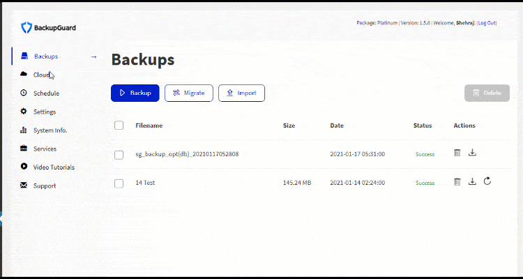The width and height of the screenshot is (523, 279).
Task: Click the Schedule clock icon
Action: (x=23, y=93)
